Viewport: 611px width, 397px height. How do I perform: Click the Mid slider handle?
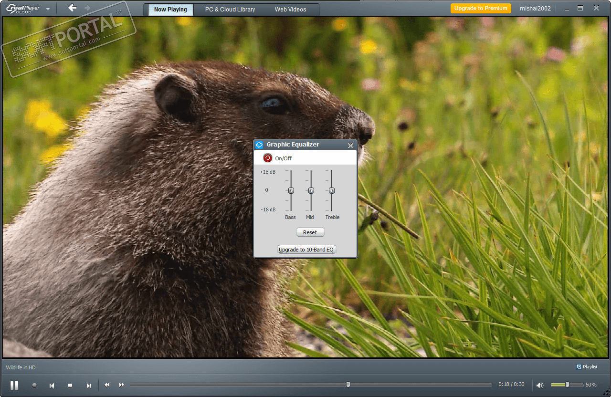coord(311,190)
